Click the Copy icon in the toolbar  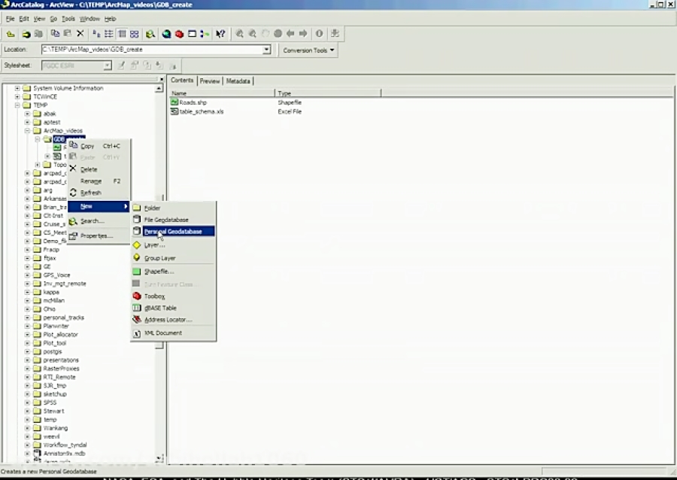56,33
